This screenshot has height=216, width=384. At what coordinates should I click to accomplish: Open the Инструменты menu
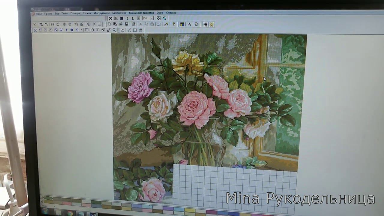(x=102, y=13)
